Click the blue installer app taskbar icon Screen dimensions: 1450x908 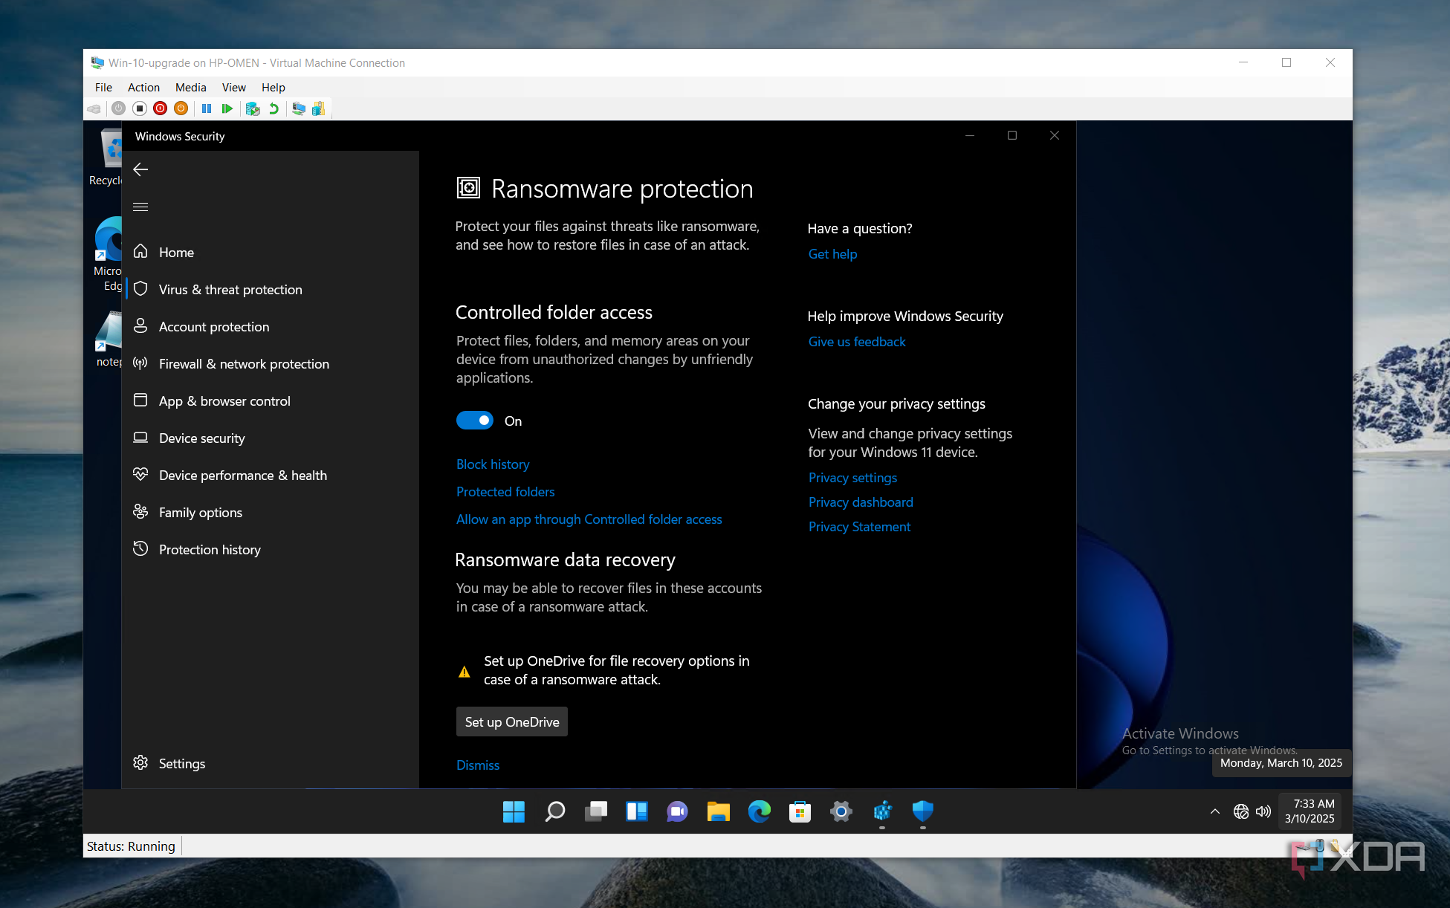[x=881, y=811]
